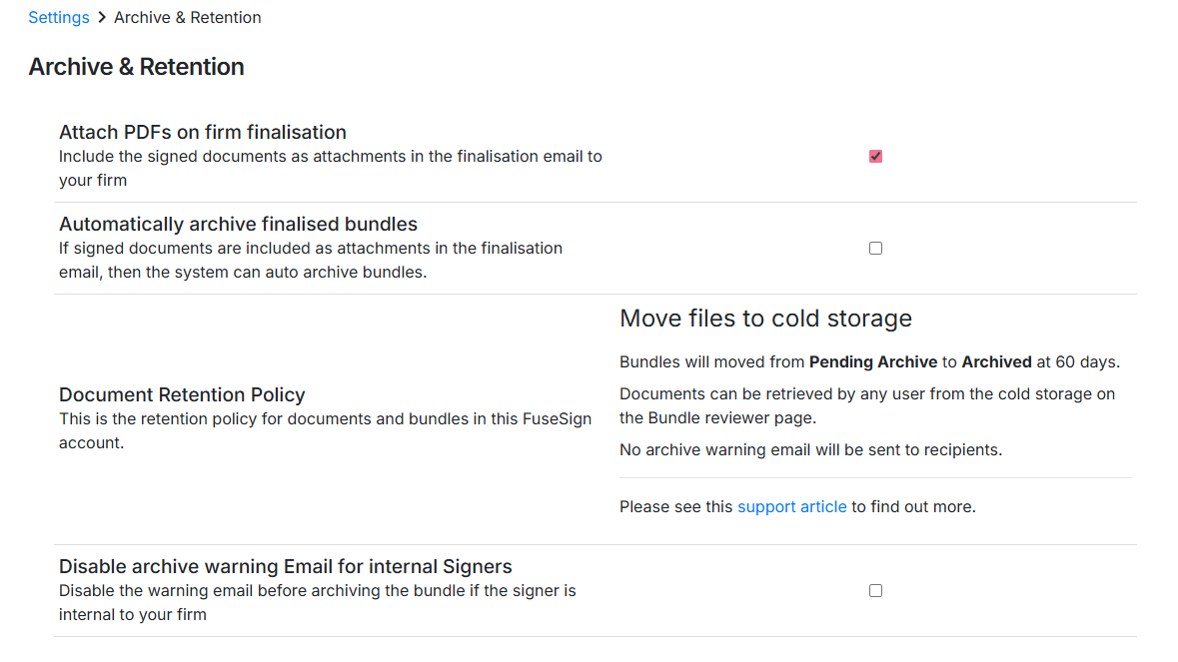The image size is (1178, 662).
Task: Click the bold Archived status text
Action: 996,361
